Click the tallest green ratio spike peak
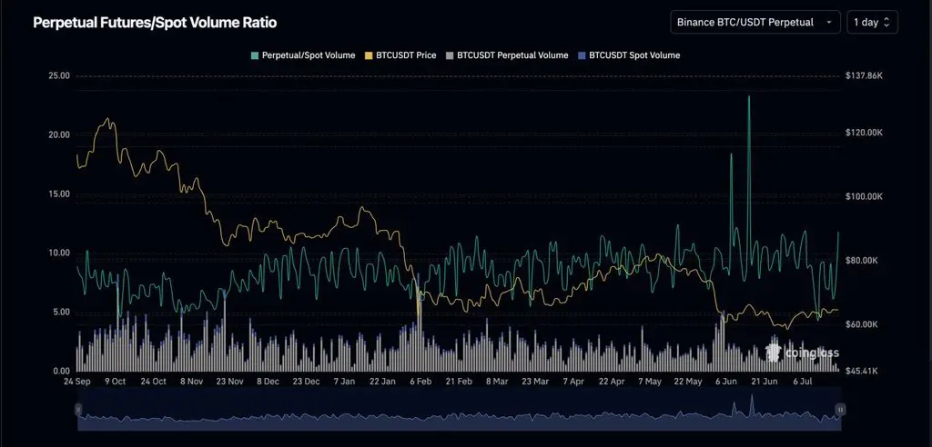This screenshot has height=447, width=932. 749,97
